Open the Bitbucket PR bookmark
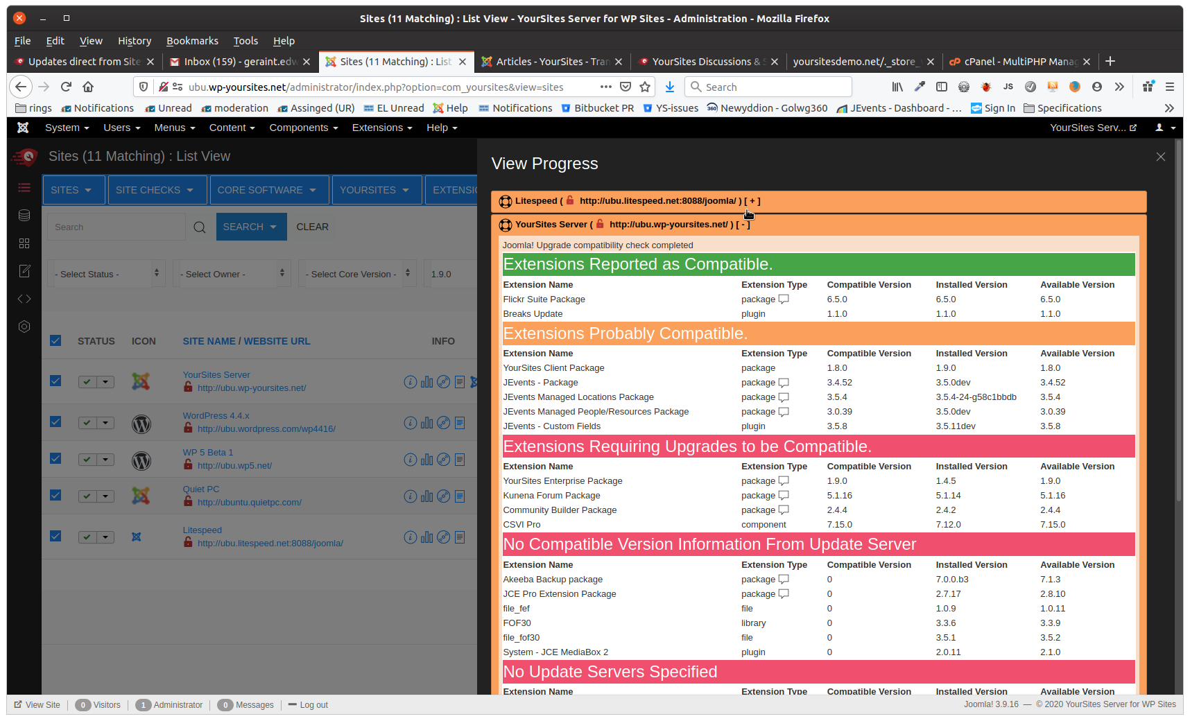Screen dimensions: 1190x721 click(x=598, y=108)
